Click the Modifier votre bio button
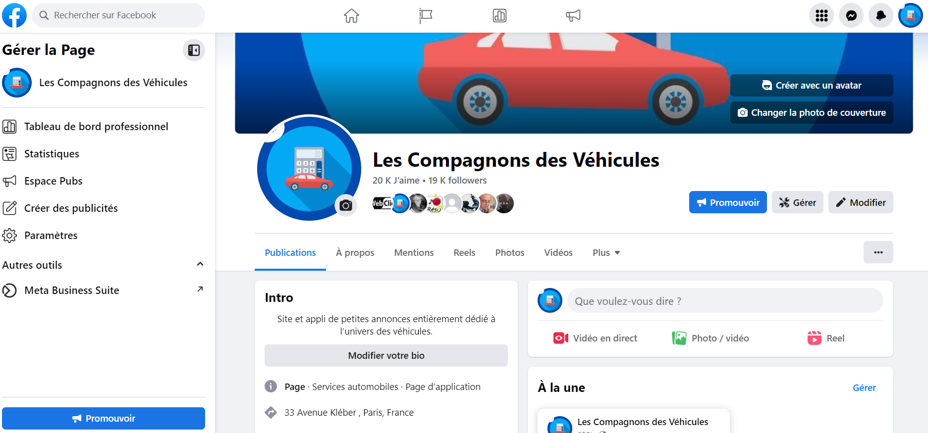This screenshot has height=433, width=928. click(x=386, y=355)
